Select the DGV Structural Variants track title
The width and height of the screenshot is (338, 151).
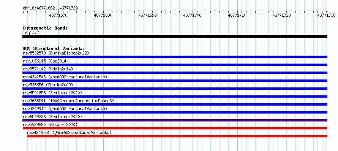coord(53,48)
